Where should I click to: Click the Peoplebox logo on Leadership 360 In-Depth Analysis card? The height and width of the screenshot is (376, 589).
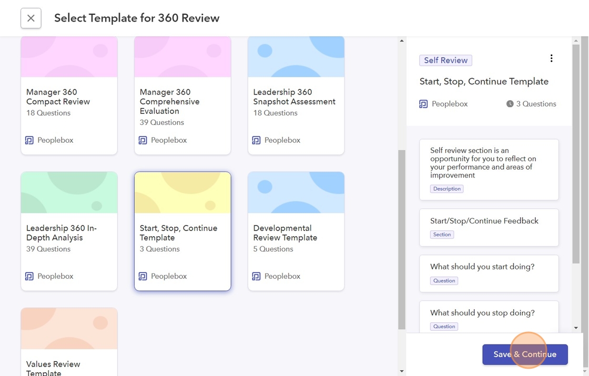coord(29,276)
